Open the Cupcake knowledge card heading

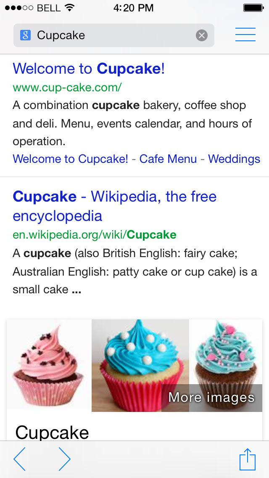[x=52, y=432]
